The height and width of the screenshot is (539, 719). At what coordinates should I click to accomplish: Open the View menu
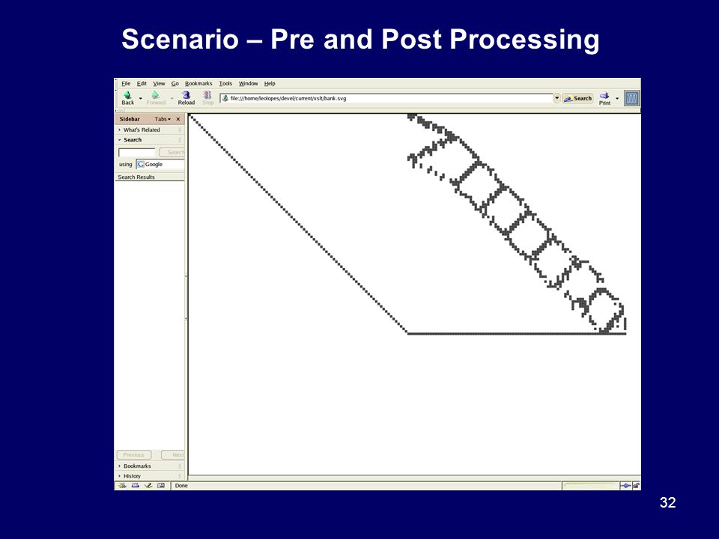[159, 83]
